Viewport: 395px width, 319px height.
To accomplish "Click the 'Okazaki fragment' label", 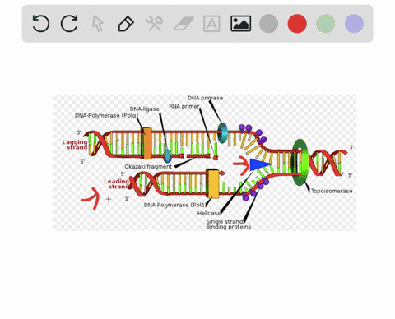I will 148,166.
